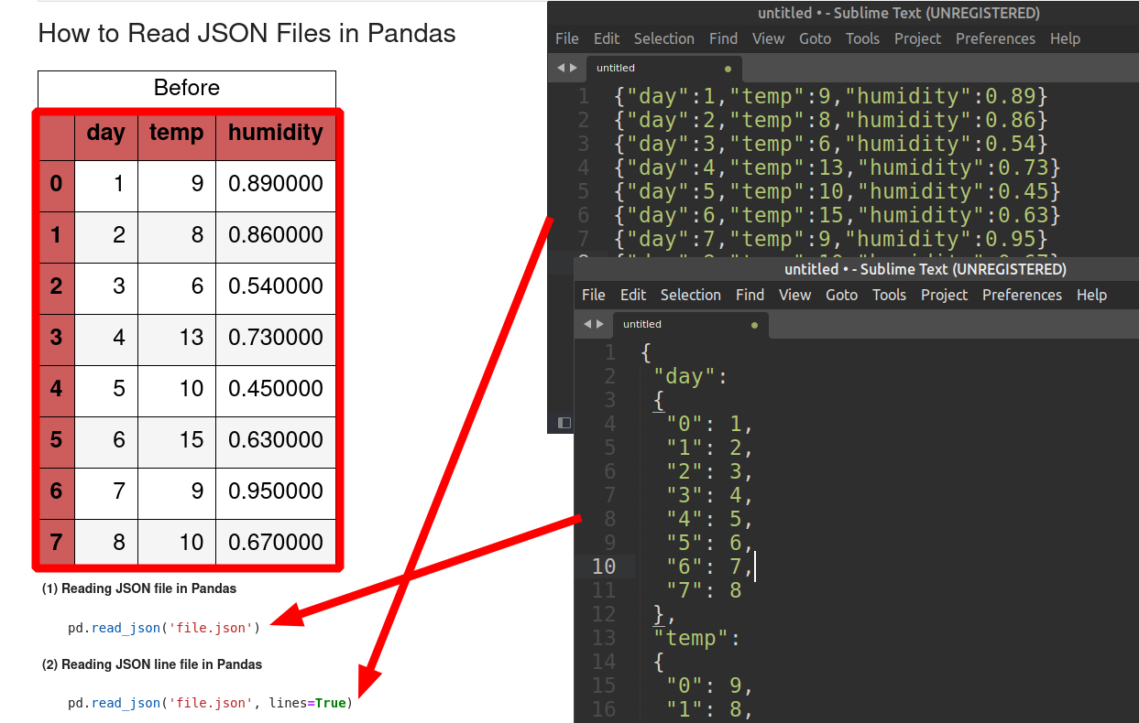Image resolution: width=1139 pixels, height=723 pixels.
Task: Select the untitled tab in the front window
Action: tap(641, 324)
